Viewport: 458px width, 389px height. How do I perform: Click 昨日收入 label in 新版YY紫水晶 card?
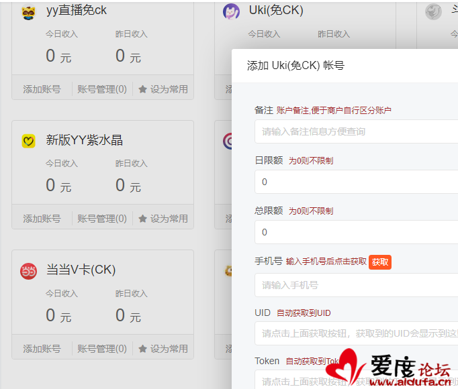131,164
